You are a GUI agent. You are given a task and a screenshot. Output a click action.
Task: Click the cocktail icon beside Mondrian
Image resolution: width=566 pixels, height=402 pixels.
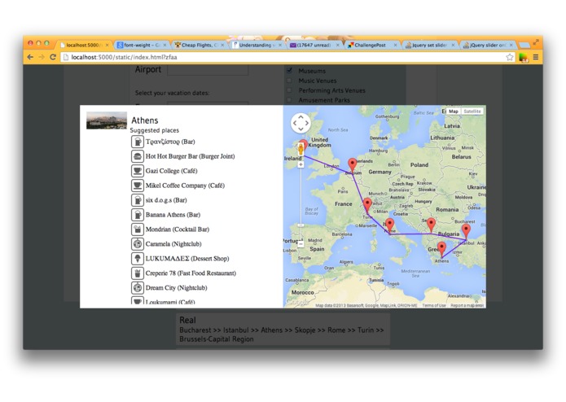tap(137, 229)
